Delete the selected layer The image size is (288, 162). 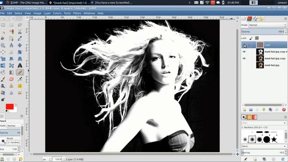pos(284,110)
